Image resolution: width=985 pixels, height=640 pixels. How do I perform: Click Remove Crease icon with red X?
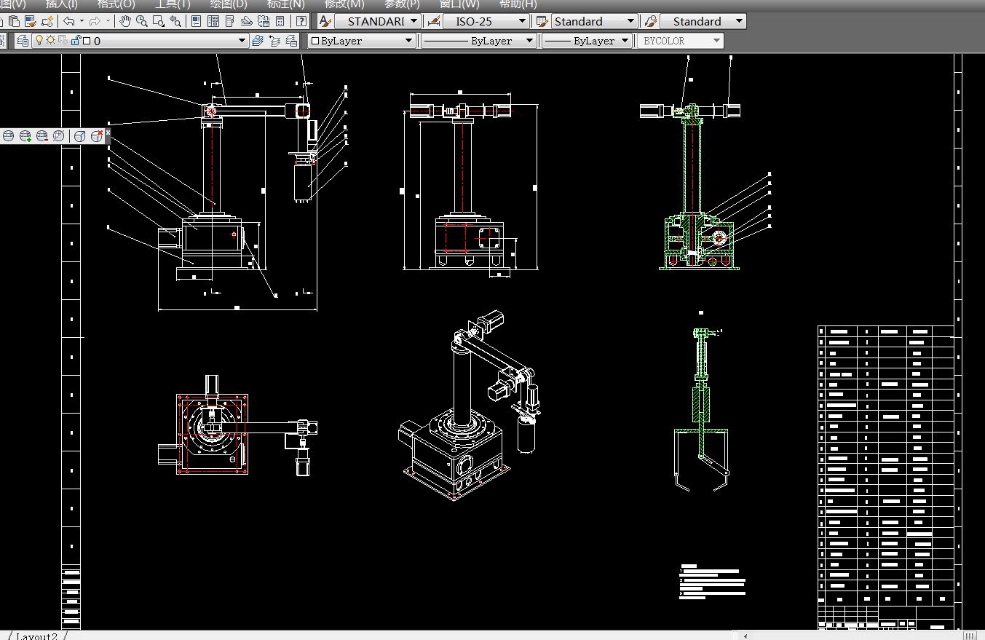tap(97, 136)
